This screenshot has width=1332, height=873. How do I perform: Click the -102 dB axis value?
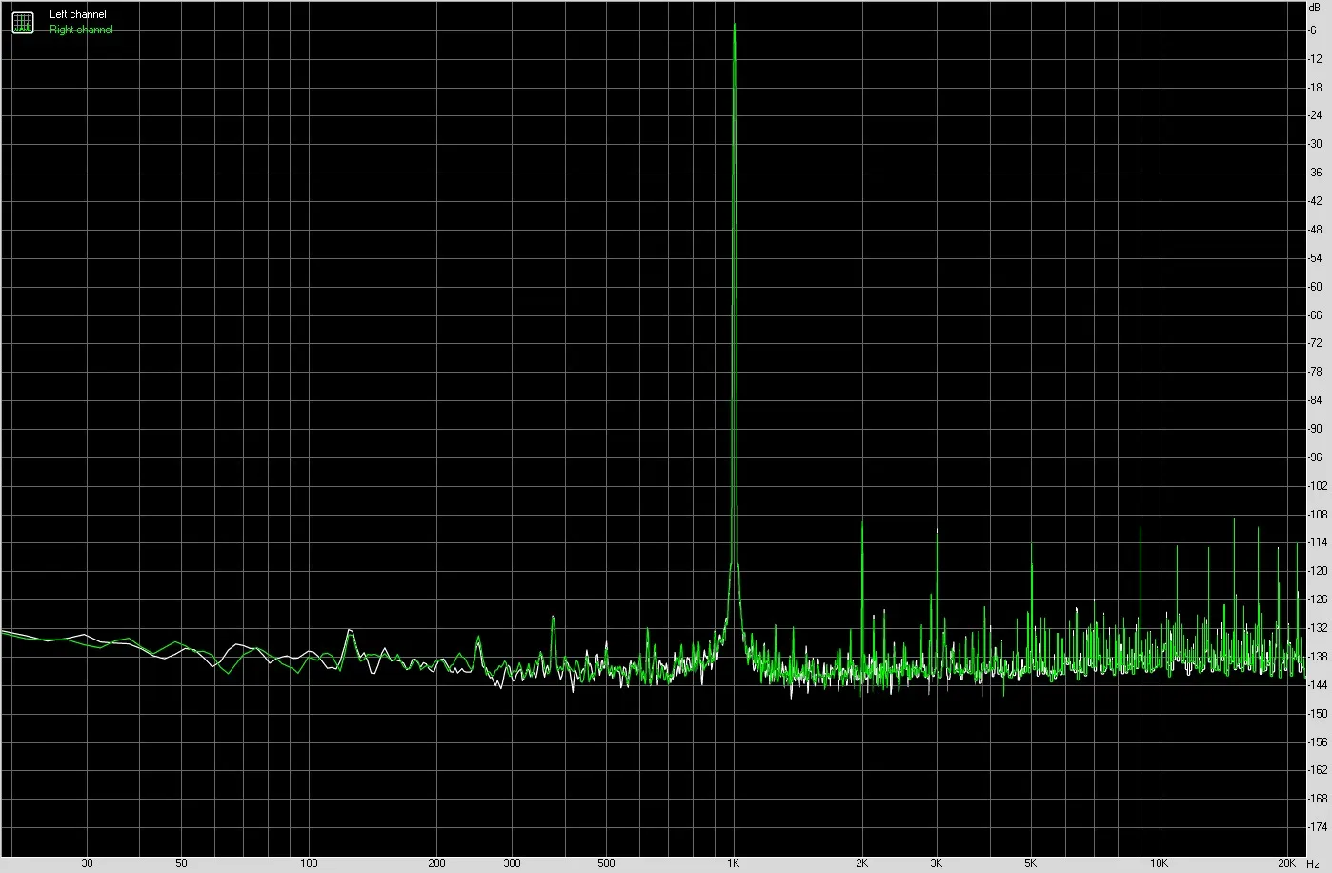point(1317,486)
